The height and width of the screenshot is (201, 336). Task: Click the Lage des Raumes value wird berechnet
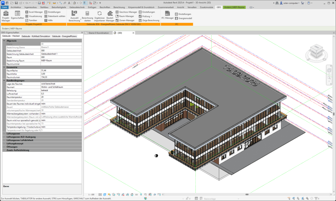tap(61, 84)
